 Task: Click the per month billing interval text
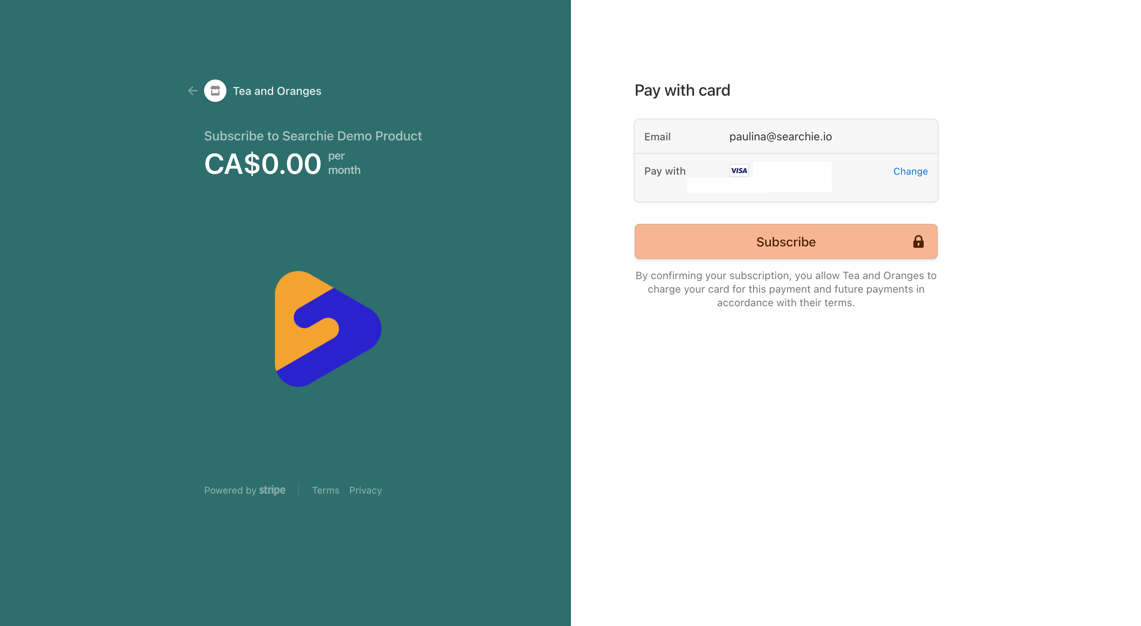pyautogui.click(x=344, y=163)
